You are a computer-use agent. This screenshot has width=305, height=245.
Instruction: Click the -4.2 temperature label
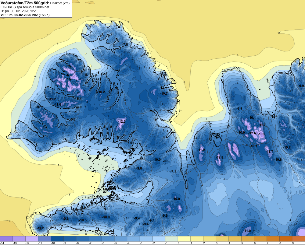(x=163, y=73)
